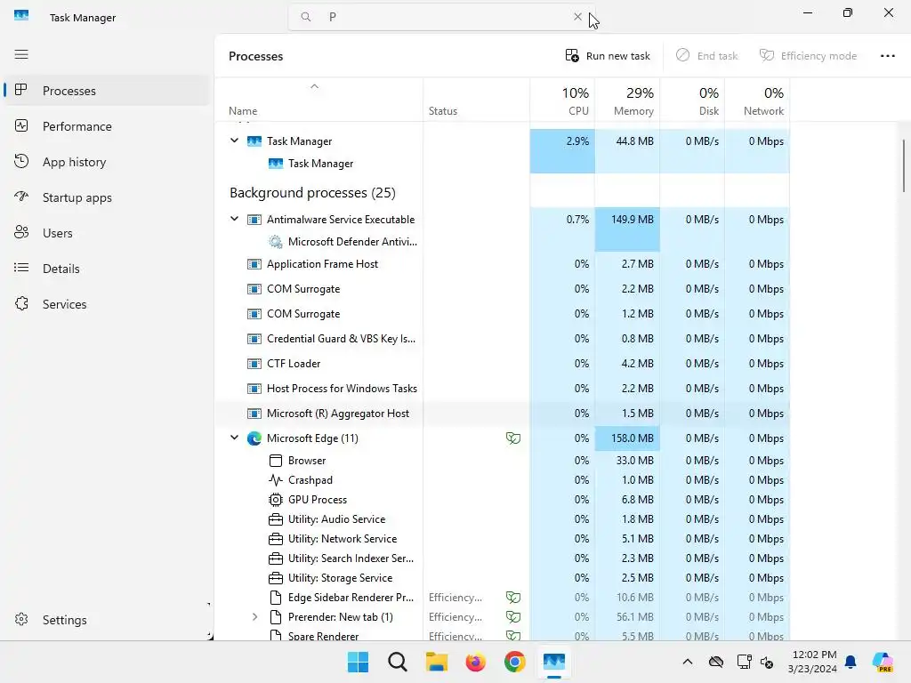The image size is (911, 683).
Task: Click the Background processes (25) header
Action: [x=312, y=193]
